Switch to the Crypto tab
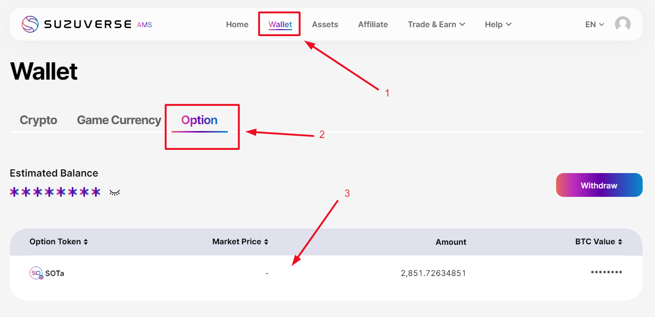This screenshot has height=317, width=655. (x=39, y=120)
